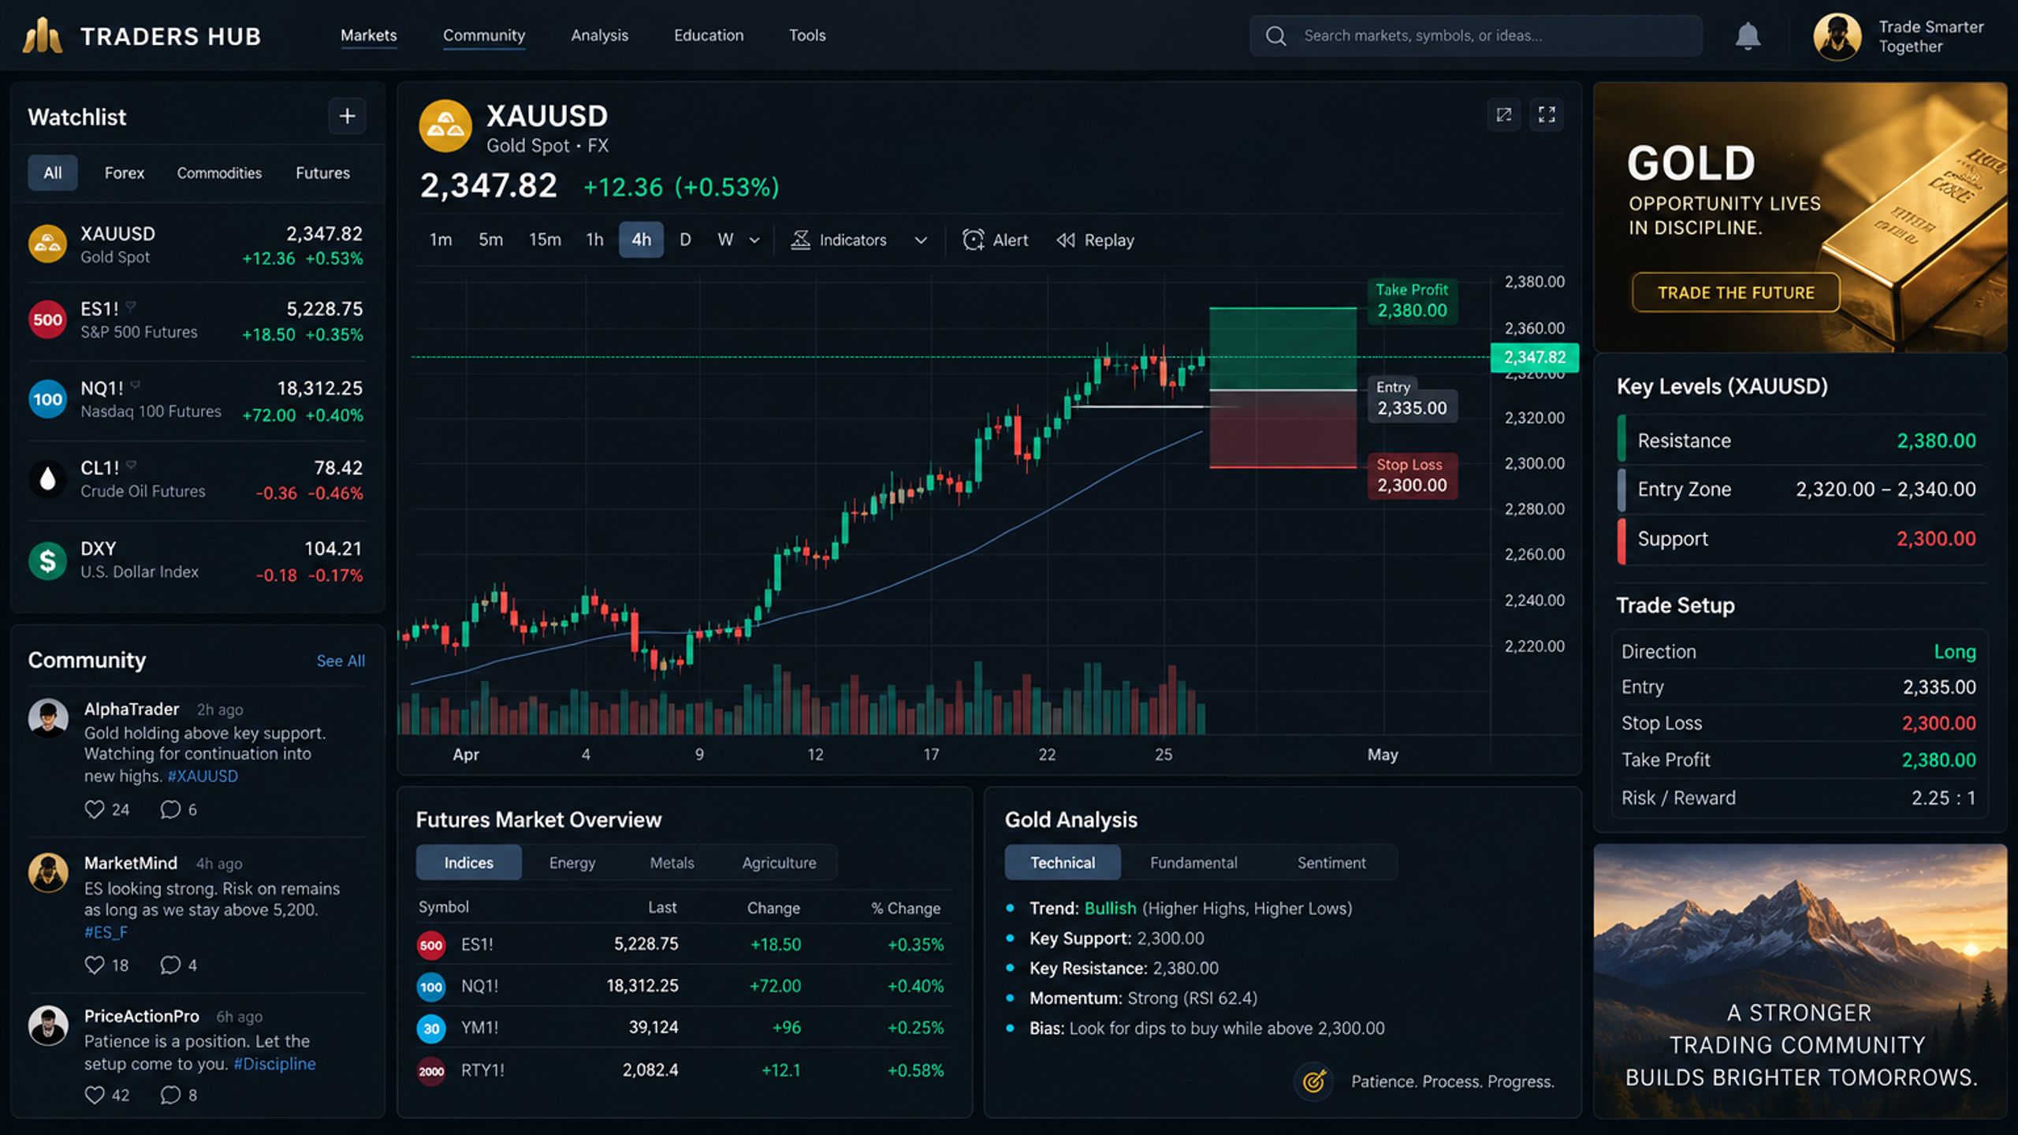Expand more timeframes chevron next to W
The height and width of the screenshot is (1135, 2018).
pyautogui.click(x=754, y=240)
